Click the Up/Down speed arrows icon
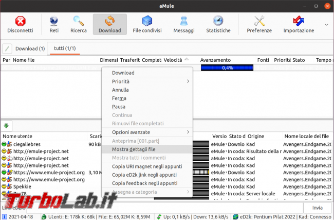This screenshot has width=334, height=220. coord(159,217)
